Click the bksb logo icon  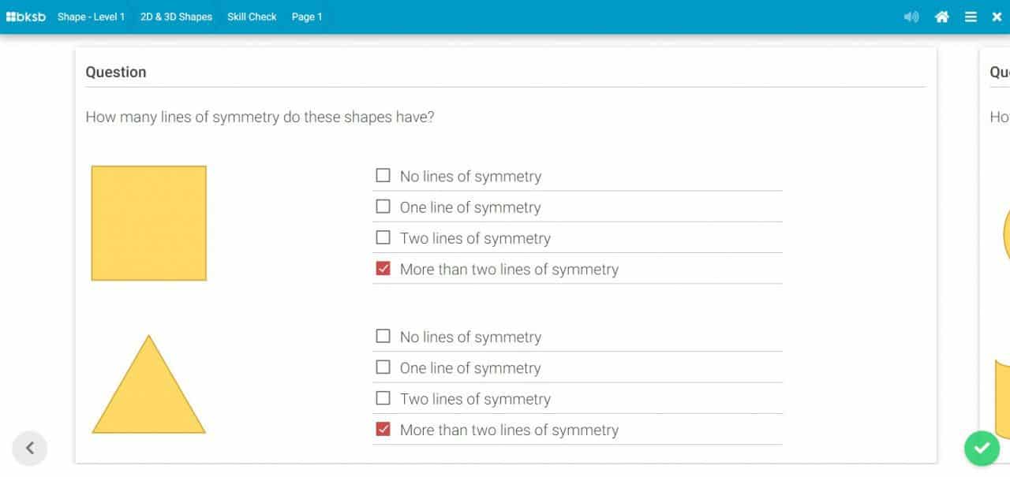click(x=26, y=17)
